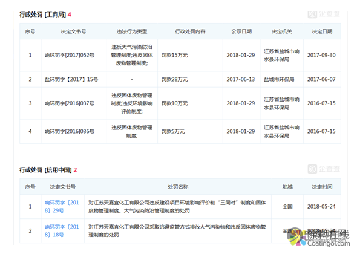357x254 pixels.
Task: Click the penalty description mentioning “三同时”制度
Action: coord(177,206)
